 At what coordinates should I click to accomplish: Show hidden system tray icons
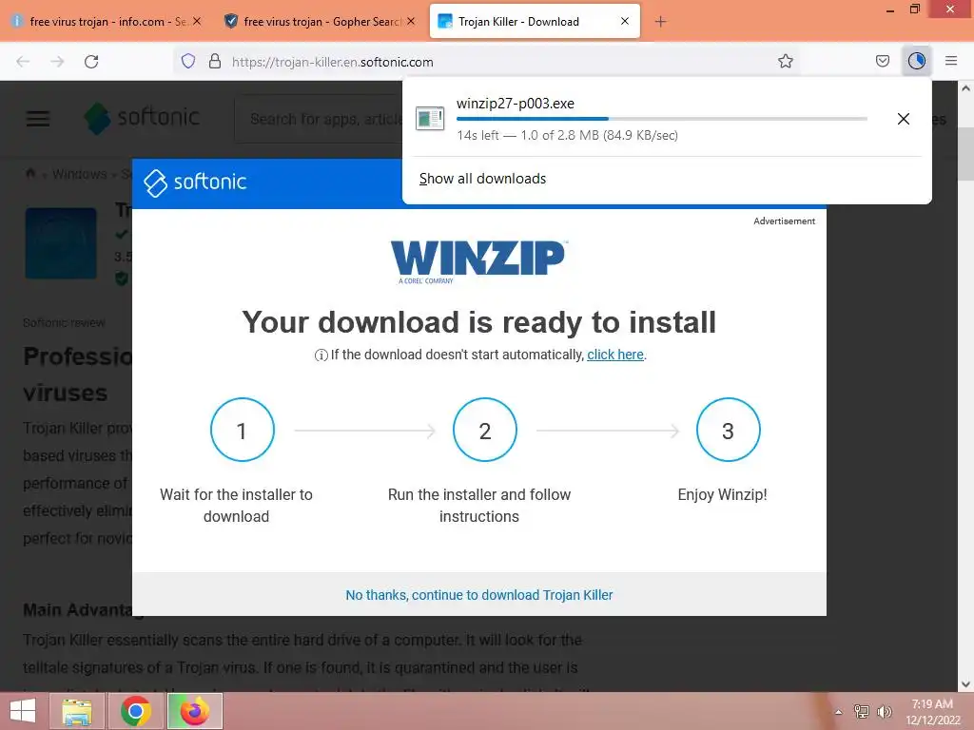838,712
